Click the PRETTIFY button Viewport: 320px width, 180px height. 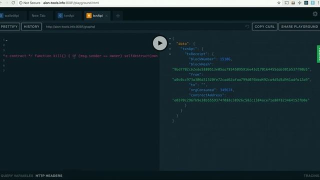[9, 26]
